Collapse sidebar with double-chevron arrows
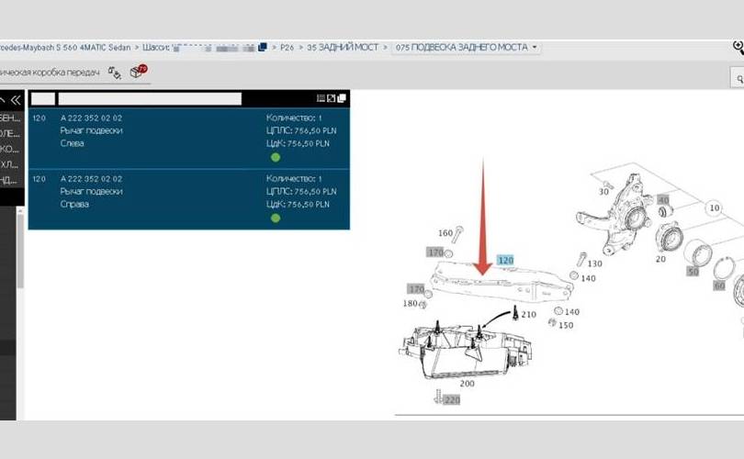This screenshot has height=459, width=744. tap(15, 99)
